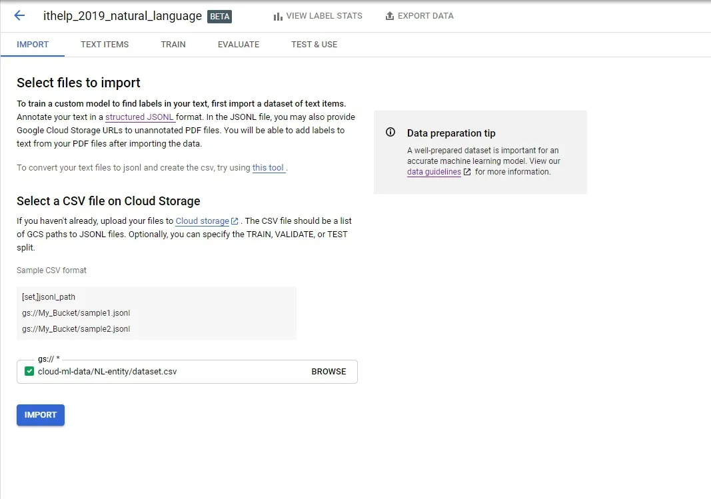The width and height of the screenshot is (711, 499).
Task: Follow the structured JSONL link
Action: click(x=140, y=117)
